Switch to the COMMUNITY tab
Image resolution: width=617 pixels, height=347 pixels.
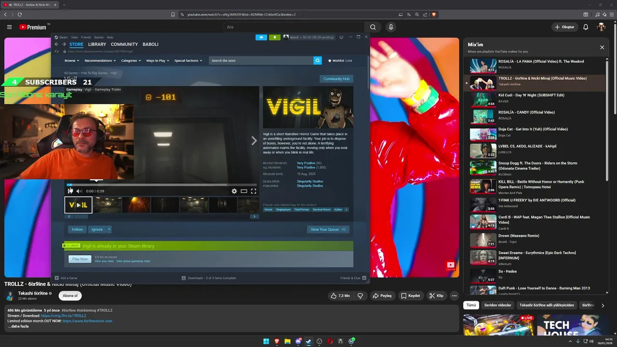pos(124,44)
